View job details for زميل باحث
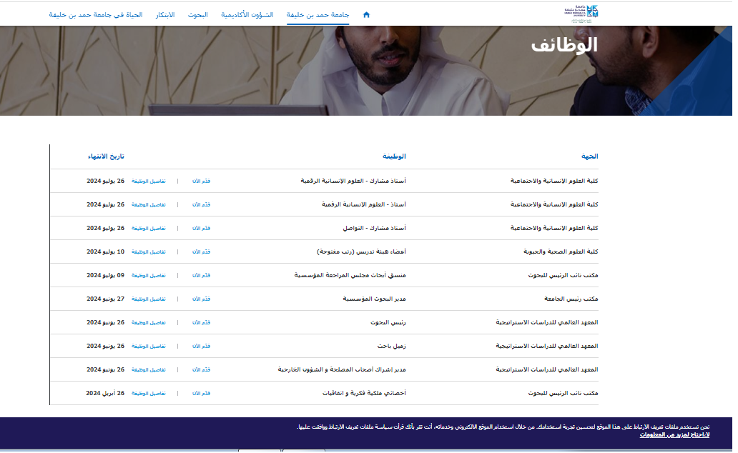The image size is (738, 453). pyautogui.click(x=148, y=346)
